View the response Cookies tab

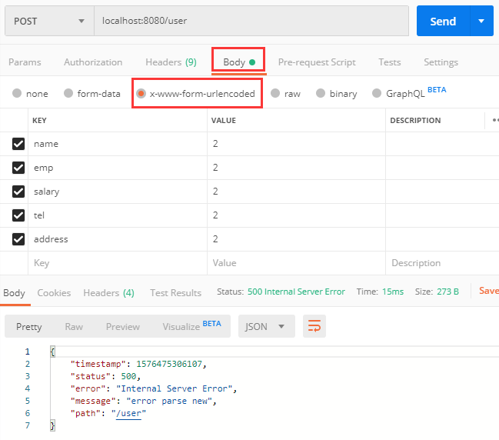click(54, 292)
